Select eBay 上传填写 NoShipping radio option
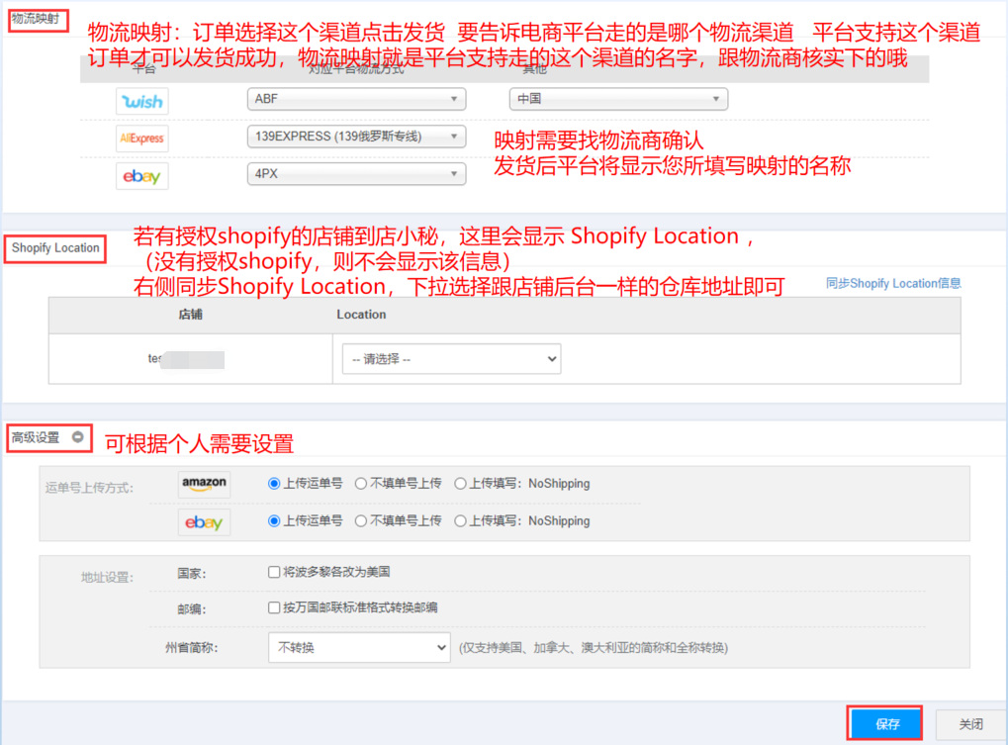The image size is (1008, 745). (460, 520)
